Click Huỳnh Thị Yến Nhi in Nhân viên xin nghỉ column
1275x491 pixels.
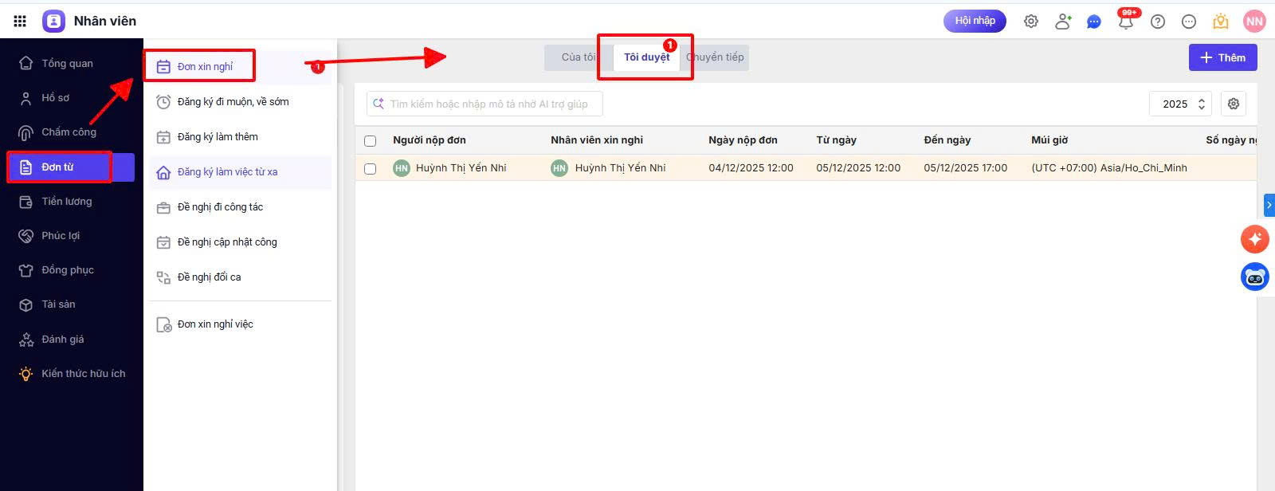[620, 167]
